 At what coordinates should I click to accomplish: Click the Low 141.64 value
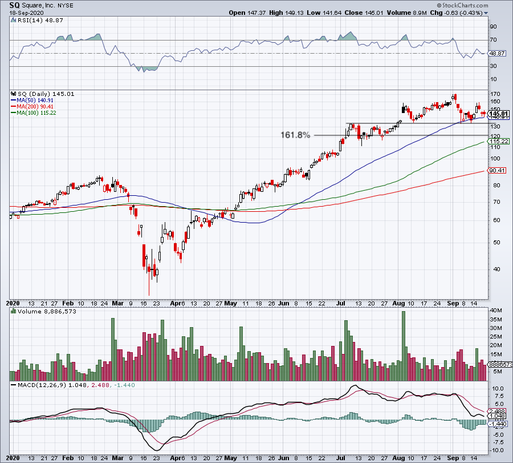(x=324, y=13)
